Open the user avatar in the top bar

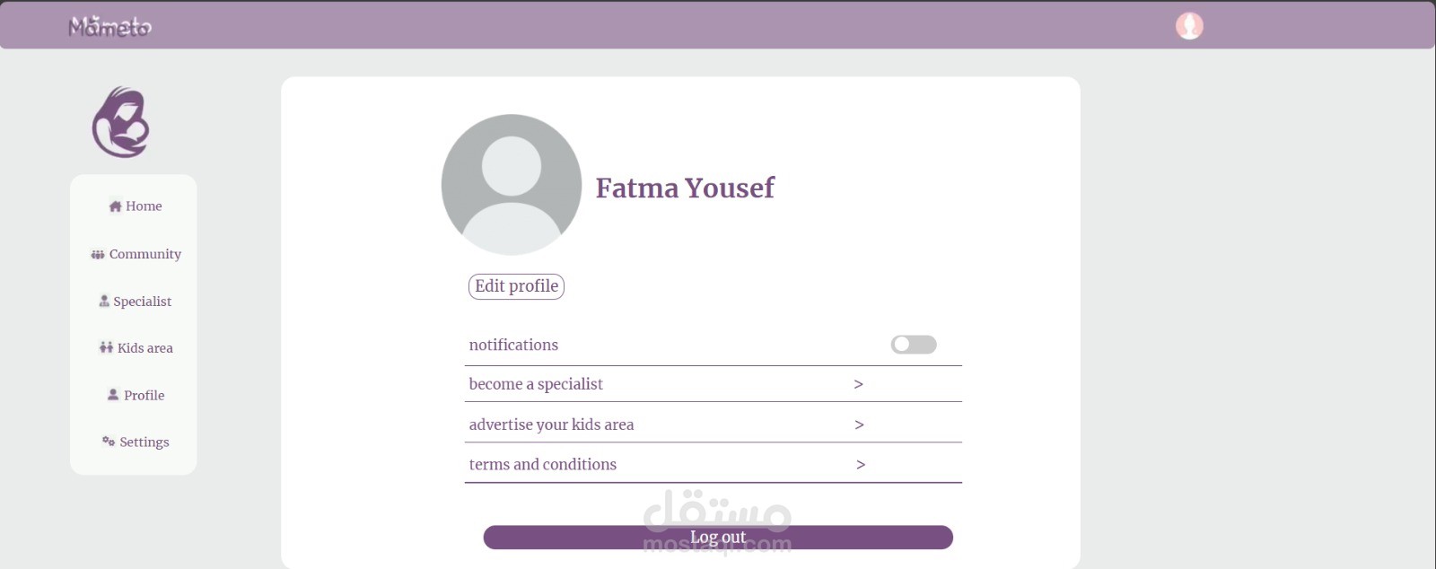(1189, 26)
